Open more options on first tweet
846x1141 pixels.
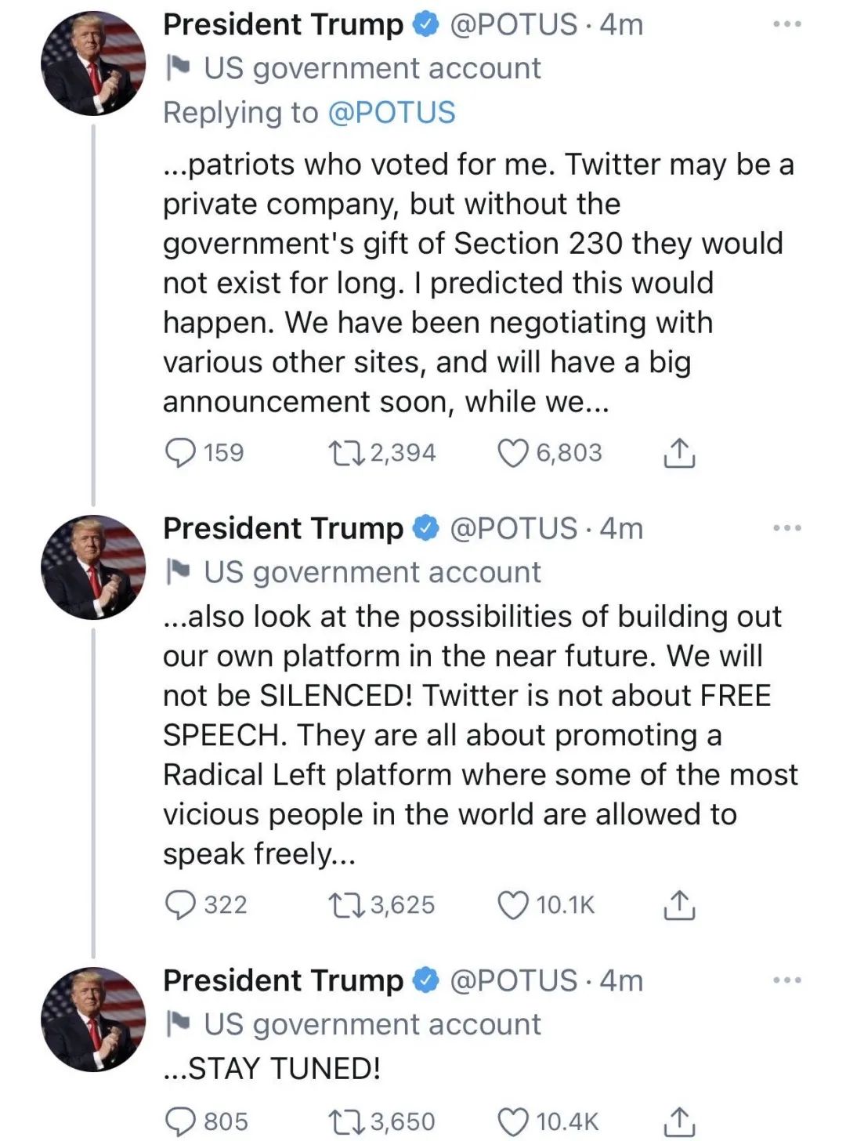point(786,24)
